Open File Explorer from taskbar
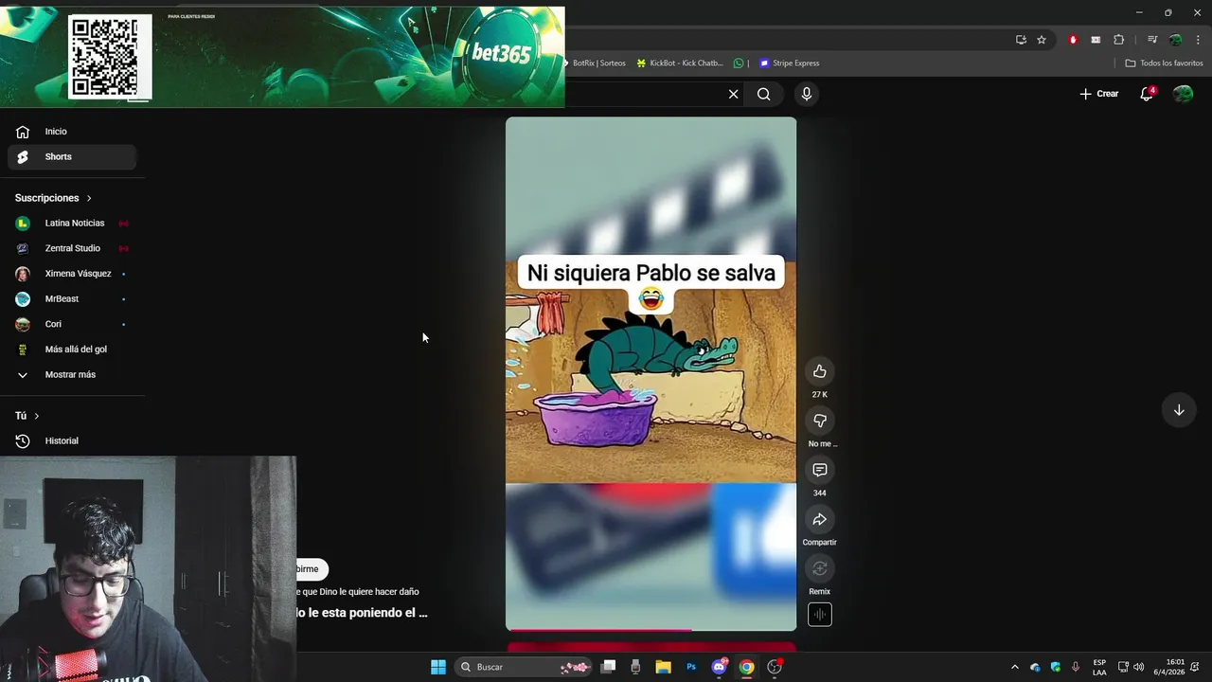The image size is (1212, 682). [x=664, y=667]
